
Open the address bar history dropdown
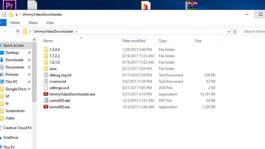(x=229, y=31)
